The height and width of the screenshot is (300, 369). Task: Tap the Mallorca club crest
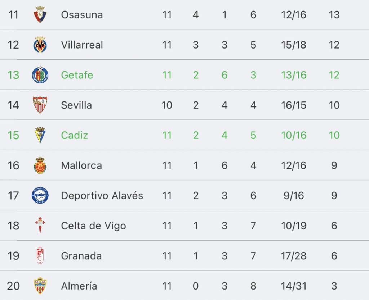pos(40,165)
